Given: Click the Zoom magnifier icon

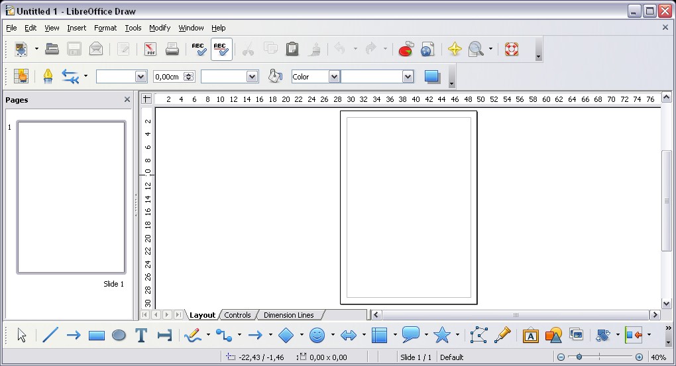Looking at the screenshot, I should (x=476, y=49).
